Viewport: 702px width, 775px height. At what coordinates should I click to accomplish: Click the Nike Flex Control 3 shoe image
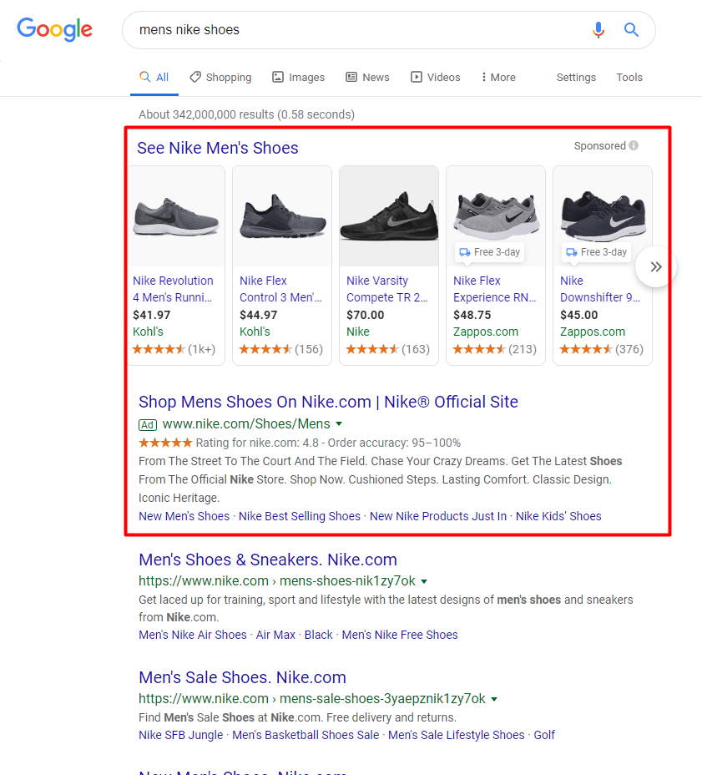tap(282, 216)
